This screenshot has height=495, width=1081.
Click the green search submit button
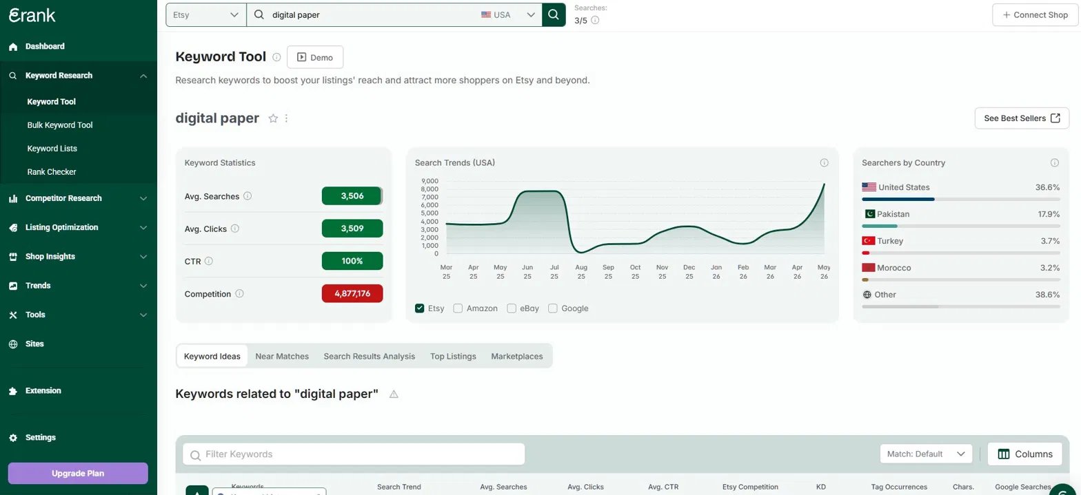click(554, 14)
